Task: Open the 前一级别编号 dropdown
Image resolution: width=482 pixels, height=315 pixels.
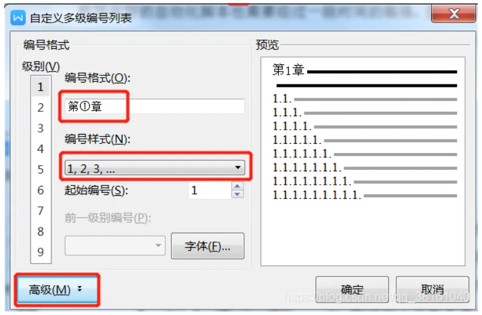Action: tap(115, 245)
